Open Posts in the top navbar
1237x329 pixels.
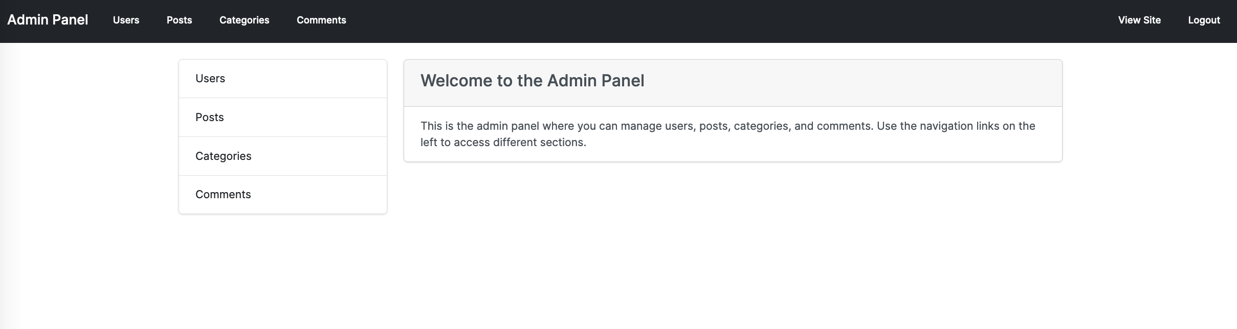179,20
